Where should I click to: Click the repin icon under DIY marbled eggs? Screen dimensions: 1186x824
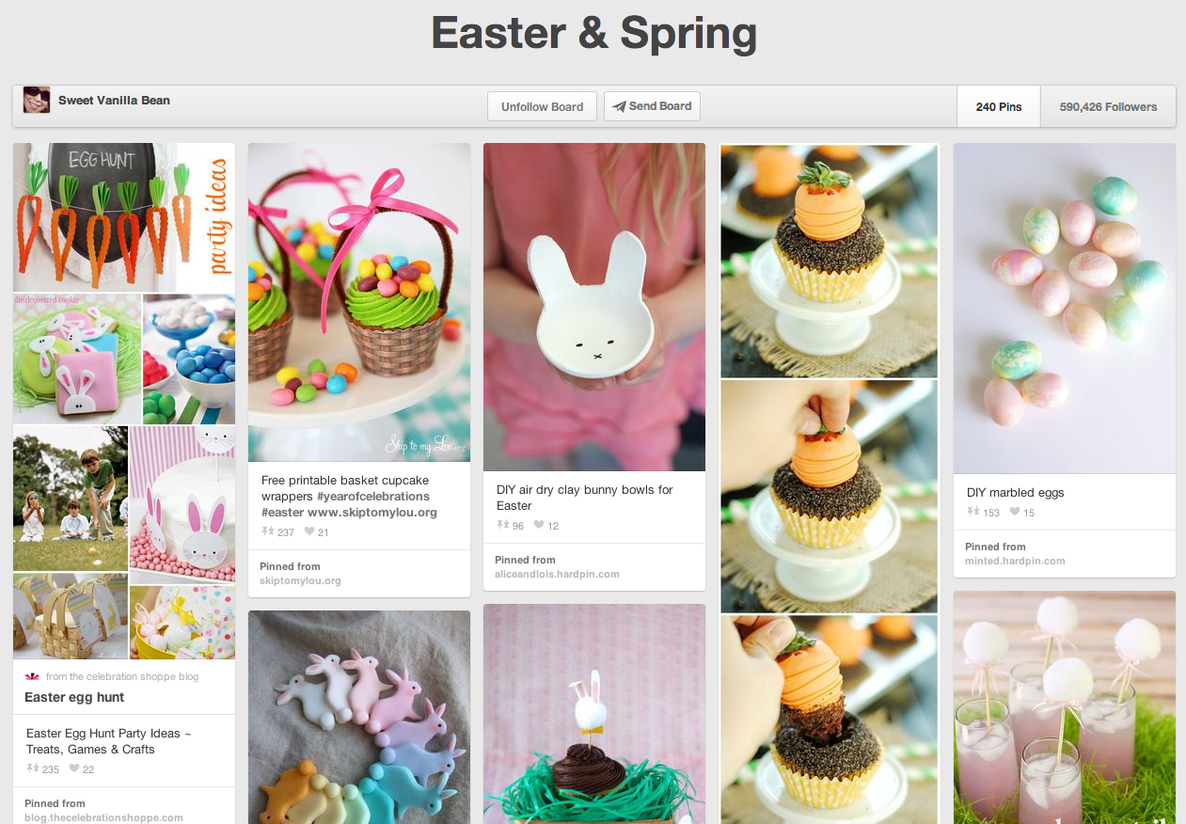973,512
